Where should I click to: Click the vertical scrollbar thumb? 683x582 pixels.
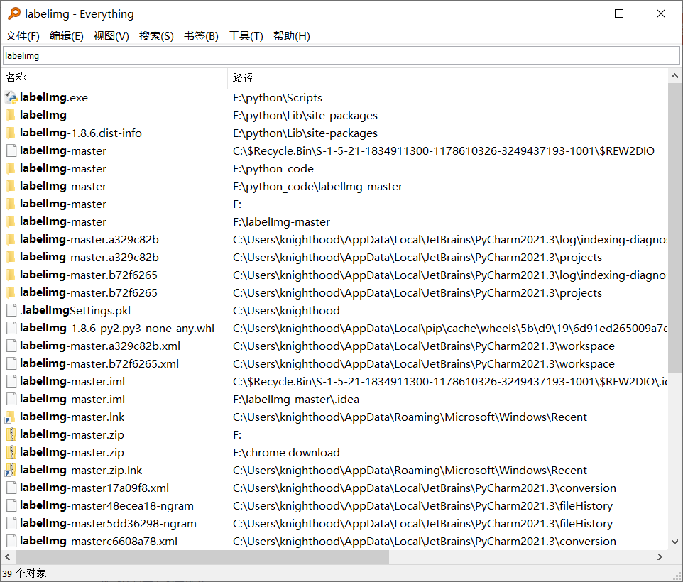(x=674, y=228)
